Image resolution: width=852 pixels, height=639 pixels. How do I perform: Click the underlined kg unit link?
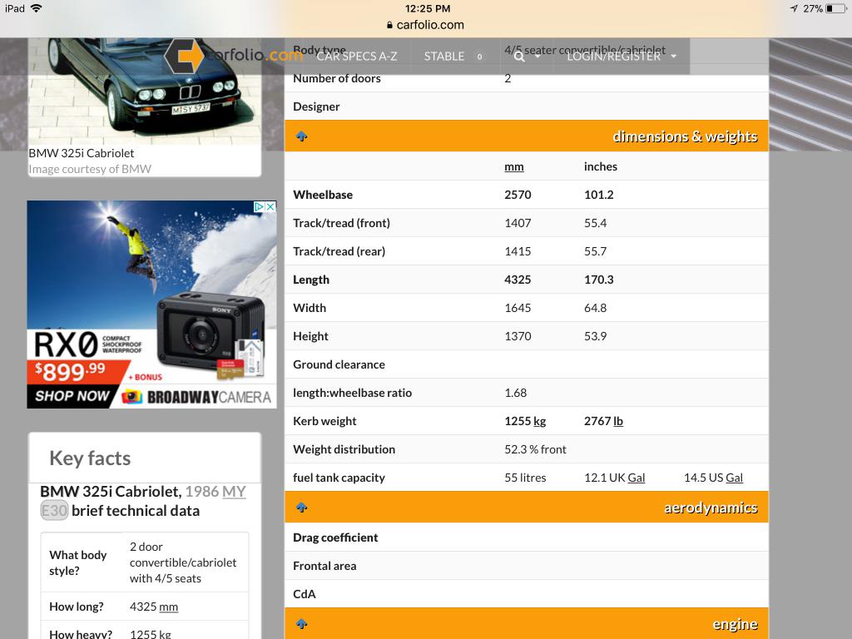pos(539,421)
